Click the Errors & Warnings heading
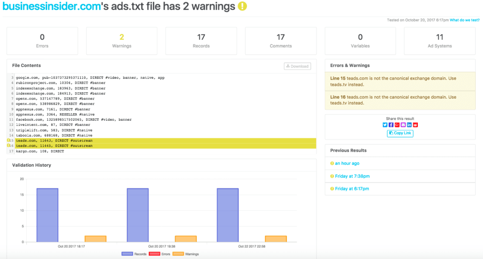The image size is (483, 259). [x=350, y=66]
